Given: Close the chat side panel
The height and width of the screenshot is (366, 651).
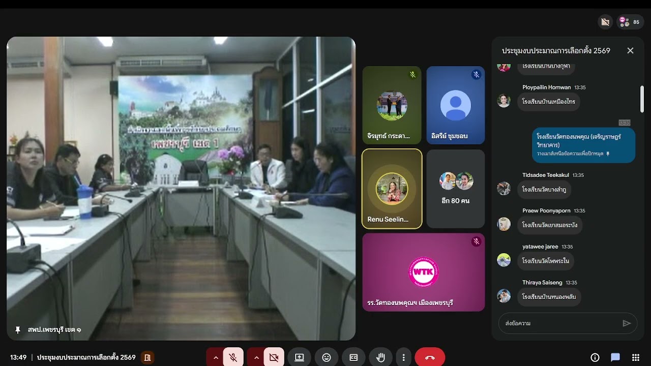Looking at the screenshot, I should pyautogui.click(x=630, y=50).
